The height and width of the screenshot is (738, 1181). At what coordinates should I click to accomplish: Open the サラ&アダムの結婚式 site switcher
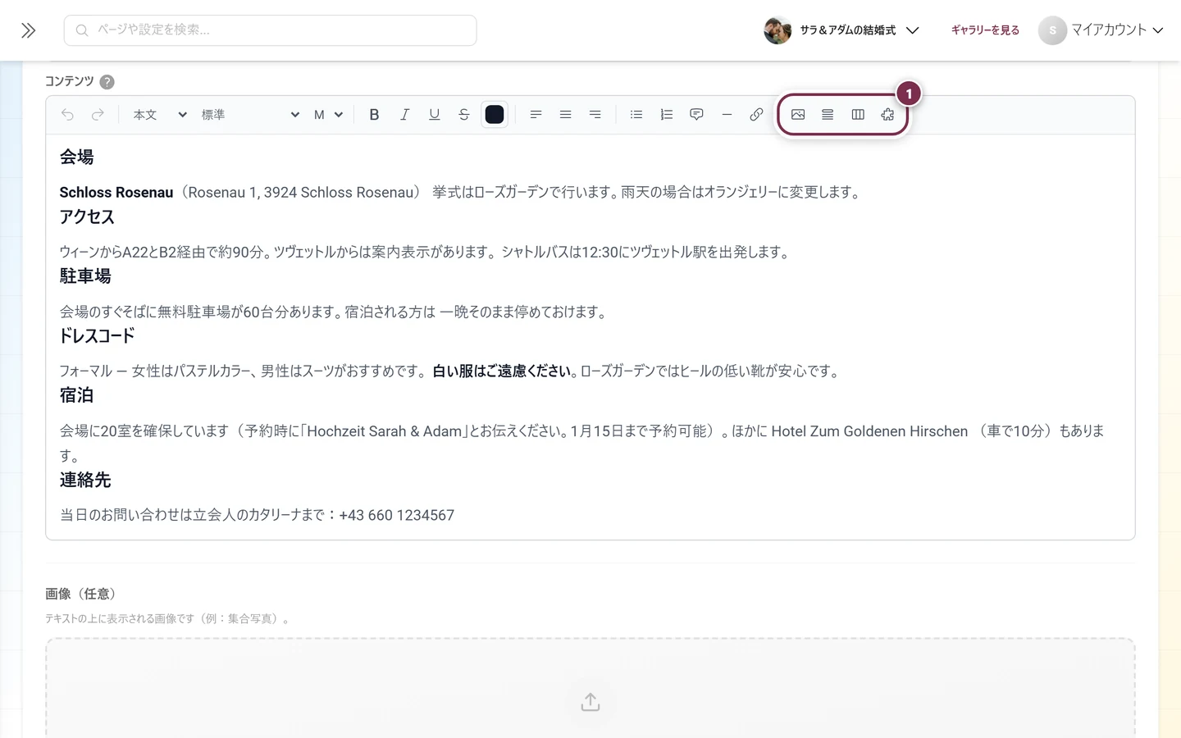[x=842, y=30]
